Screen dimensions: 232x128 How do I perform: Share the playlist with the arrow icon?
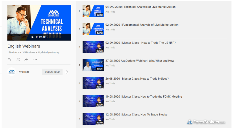pos(26,59)
